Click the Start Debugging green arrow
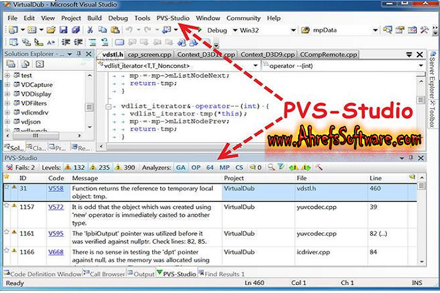This screenshot has width=440, height=293. click(199, 30)
